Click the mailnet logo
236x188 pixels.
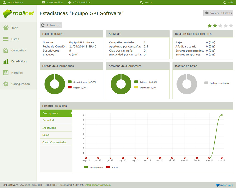(18, 14)
